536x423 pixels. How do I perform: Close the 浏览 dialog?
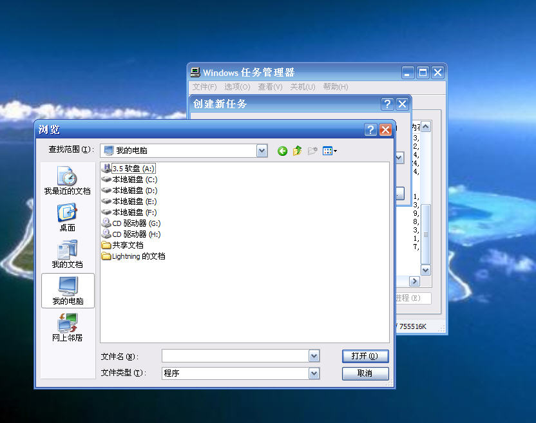(386, 129)
